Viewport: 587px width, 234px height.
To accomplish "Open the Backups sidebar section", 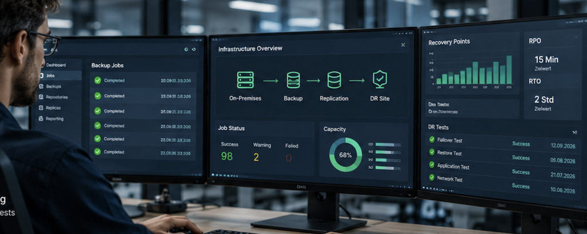I will (x=53, y=86).
